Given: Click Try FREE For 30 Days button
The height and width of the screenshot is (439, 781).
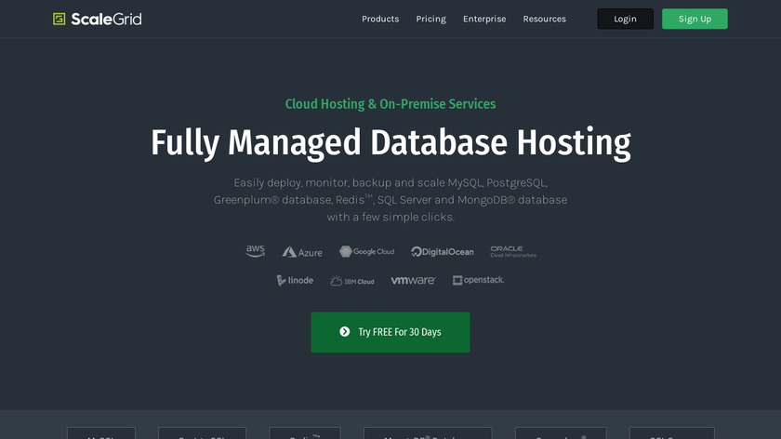Looking at the screenshot, I should click(x=390, y=332).
